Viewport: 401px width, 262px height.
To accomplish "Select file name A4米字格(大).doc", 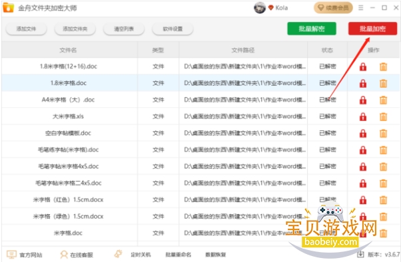I will point(69,100).
